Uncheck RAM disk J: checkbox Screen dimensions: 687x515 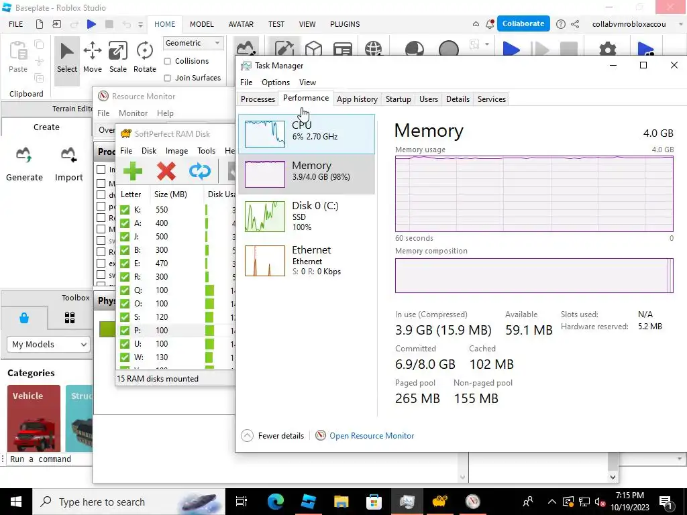pyautogui.click(x=125, y=237)
